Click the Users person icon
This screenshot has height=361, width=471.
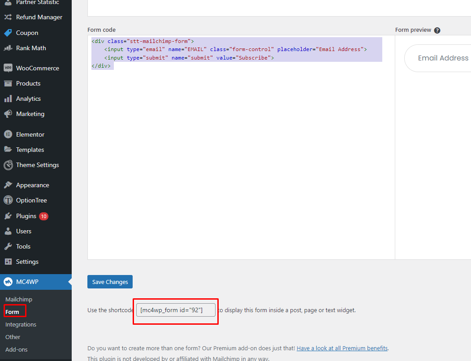pyautogui.click(x=8, y=231)
